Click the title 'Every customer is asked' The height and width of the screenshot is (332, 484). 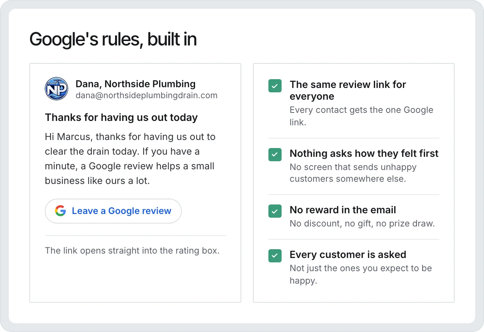348,255
